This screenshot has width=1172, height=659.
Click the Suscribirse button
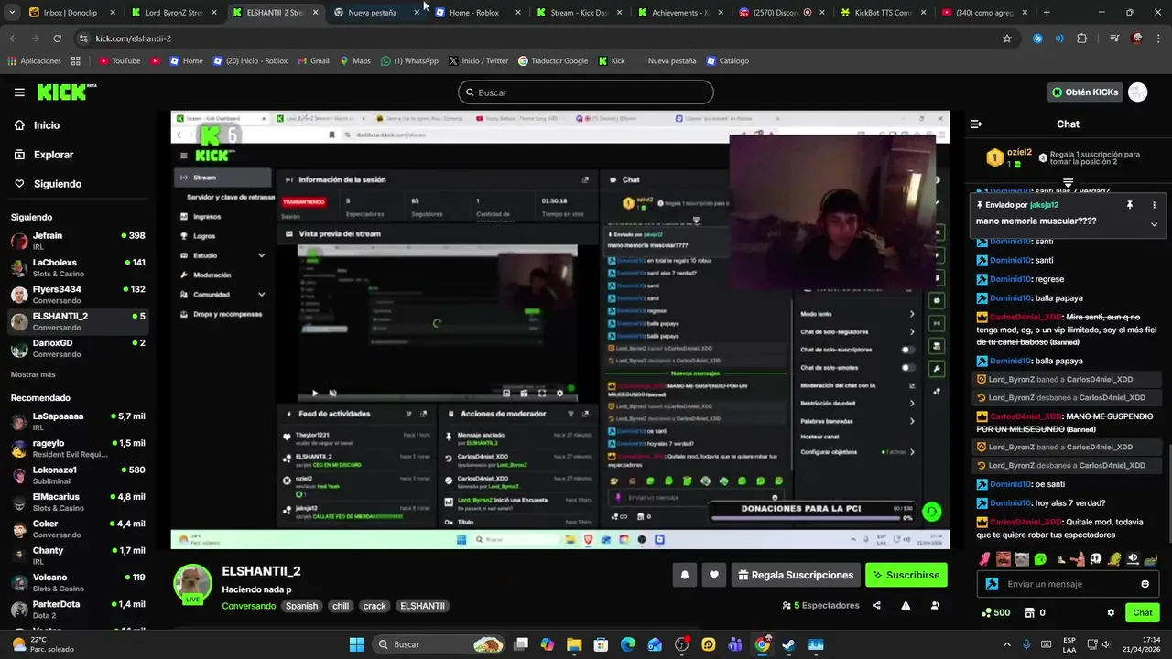[x=906, y=575]
